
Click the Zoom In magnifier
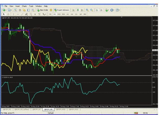pos(87,10)
